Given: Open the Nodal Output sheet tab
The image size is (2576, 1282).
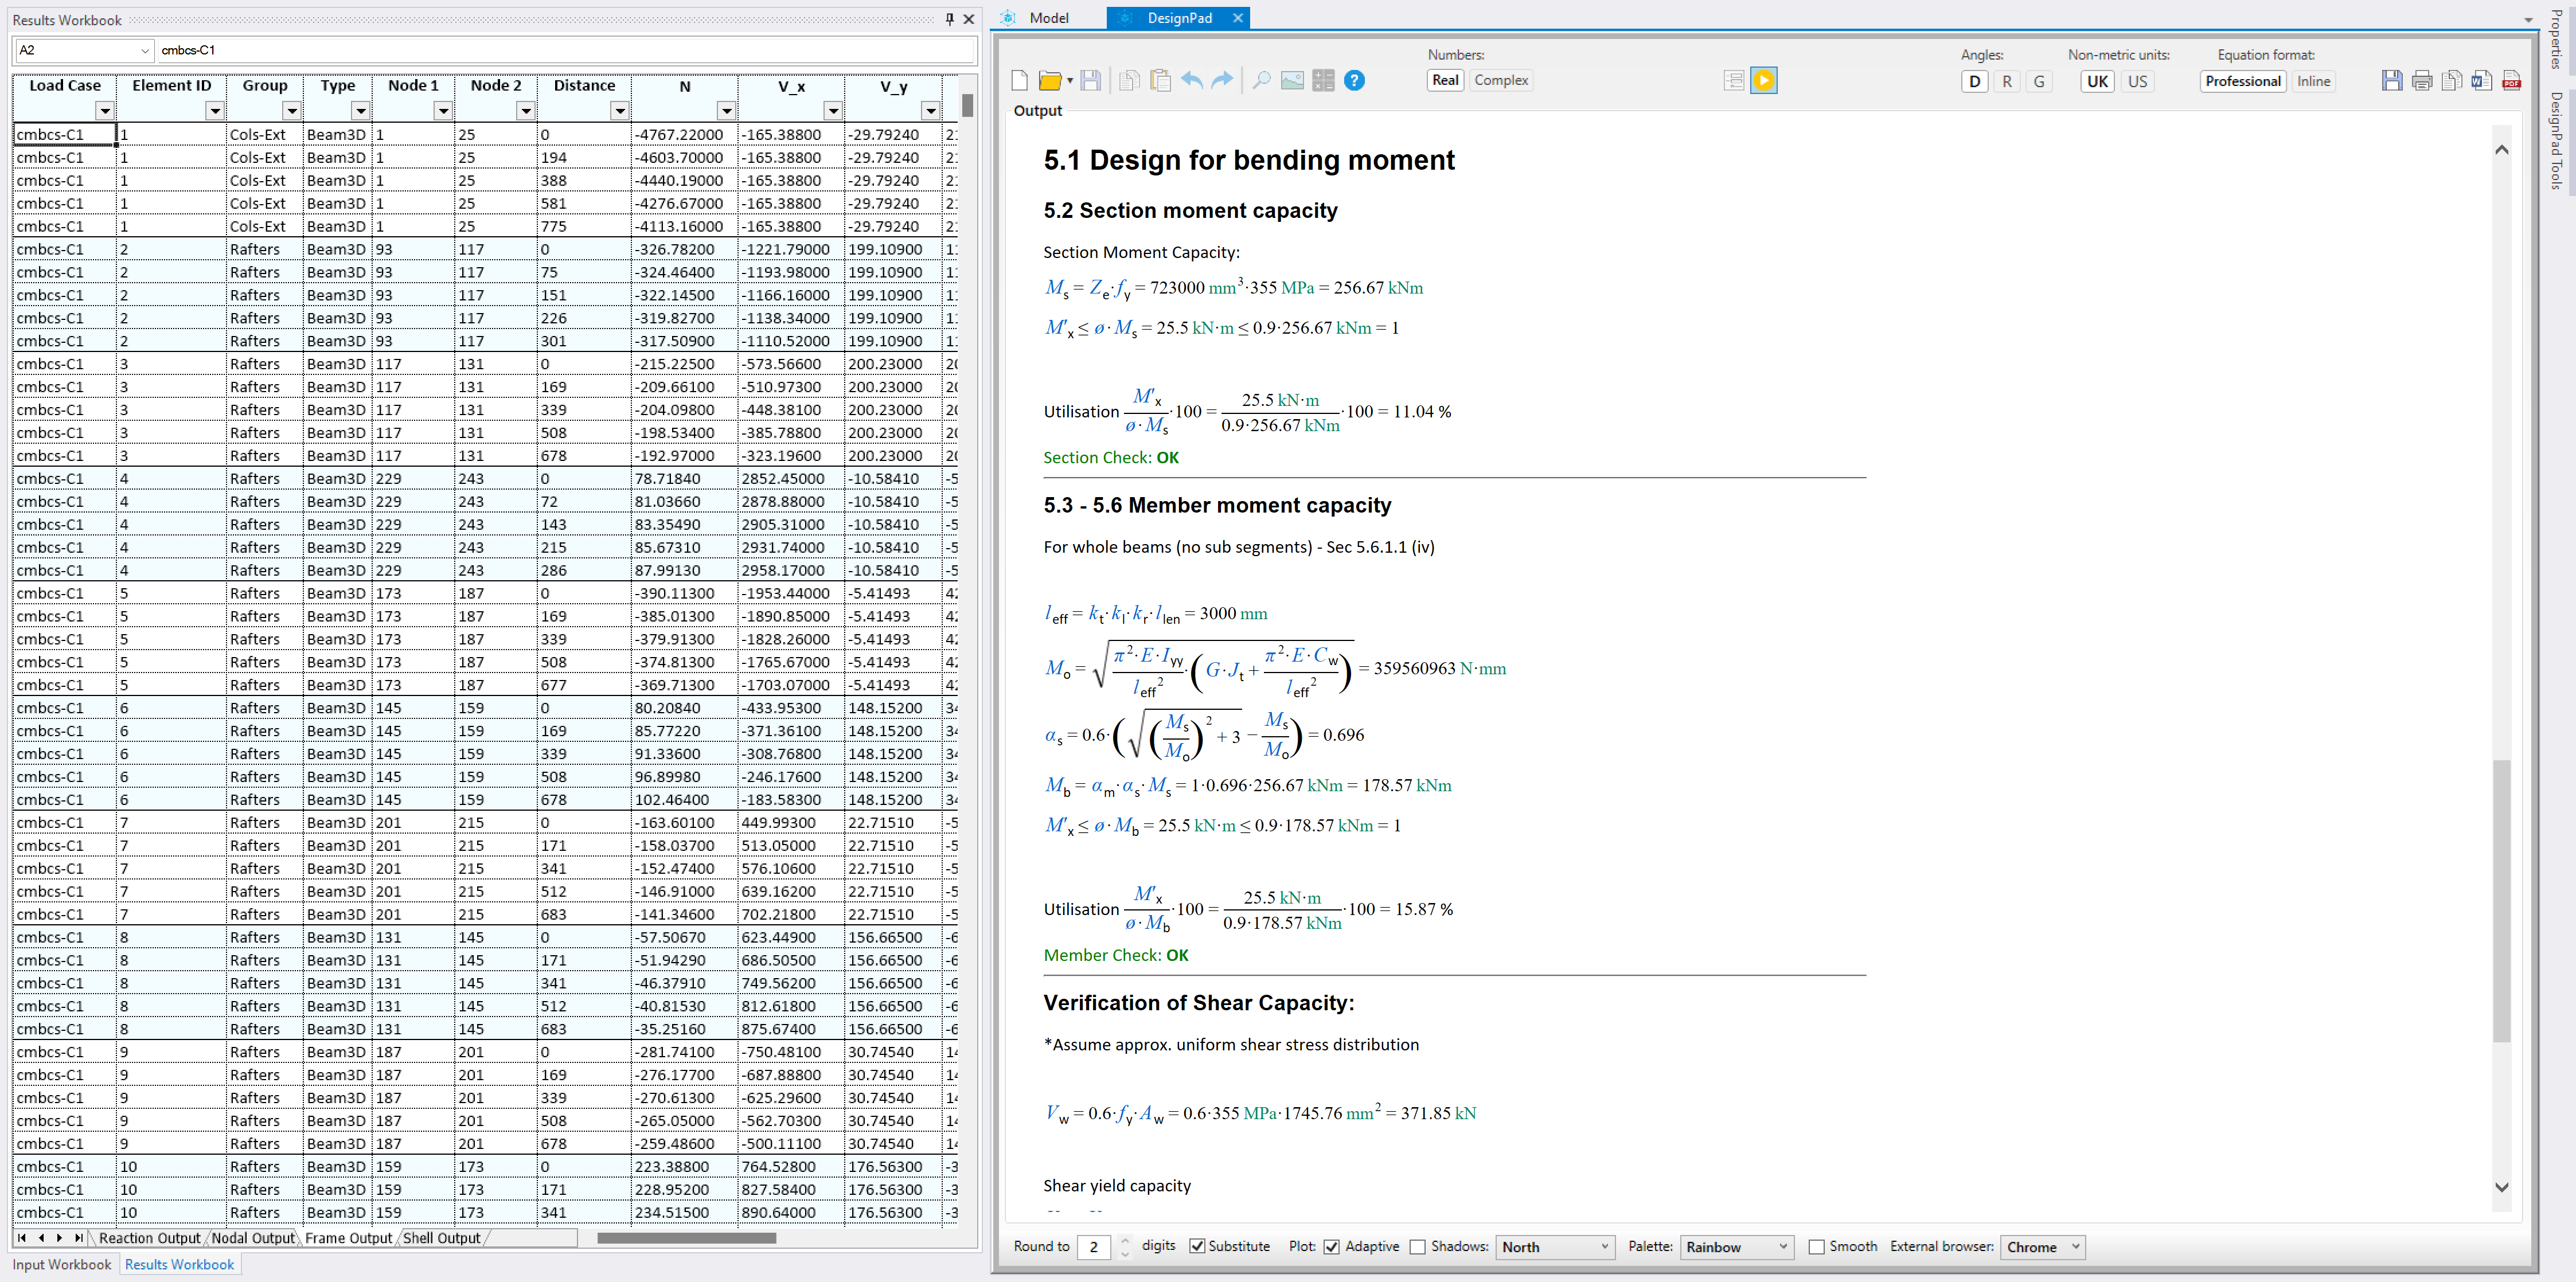Looking at the screenshot, I should (253, 1238).
